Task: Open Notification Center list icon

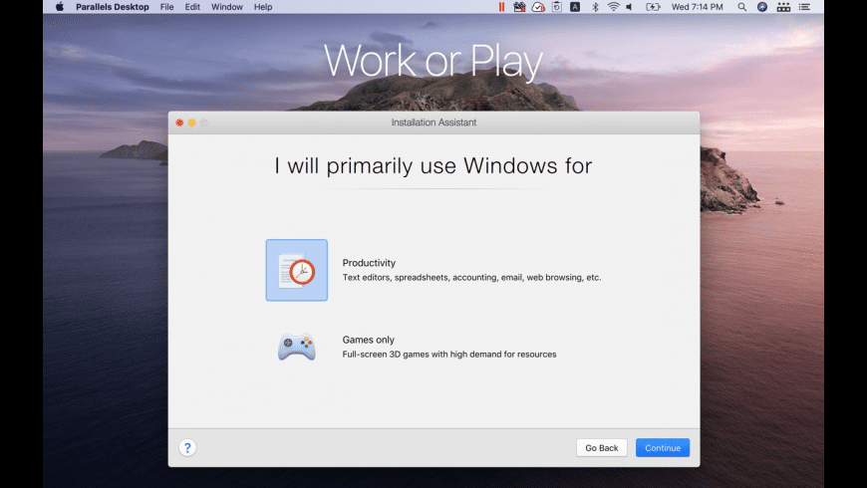Action: click(x=804, y=7)
